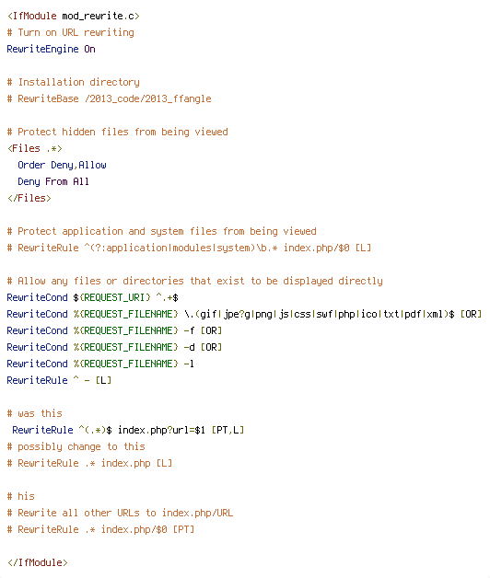Click the opening Files .* tag
The width and height of the screenshot is (490, 578).
click(x=35, y=148)
